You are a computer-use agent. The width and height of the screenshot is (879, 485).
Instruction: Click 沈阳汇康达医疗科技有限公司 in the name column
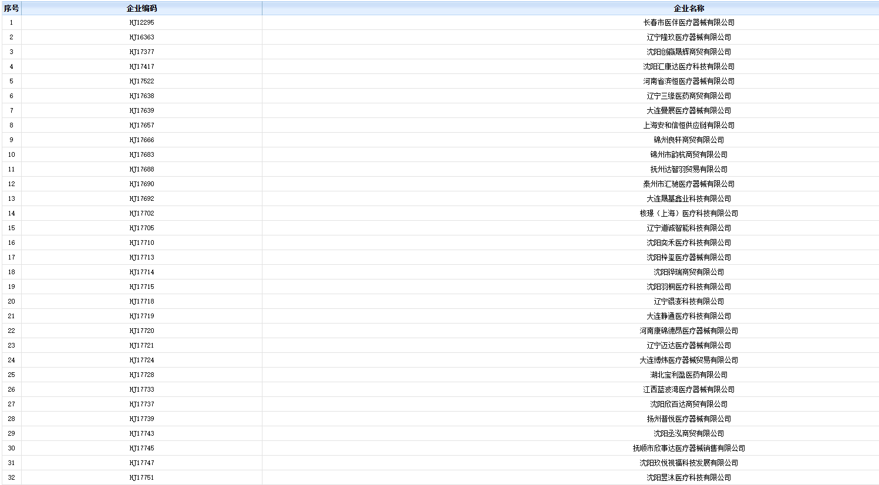pyautogui.click(x=689, y=66)
